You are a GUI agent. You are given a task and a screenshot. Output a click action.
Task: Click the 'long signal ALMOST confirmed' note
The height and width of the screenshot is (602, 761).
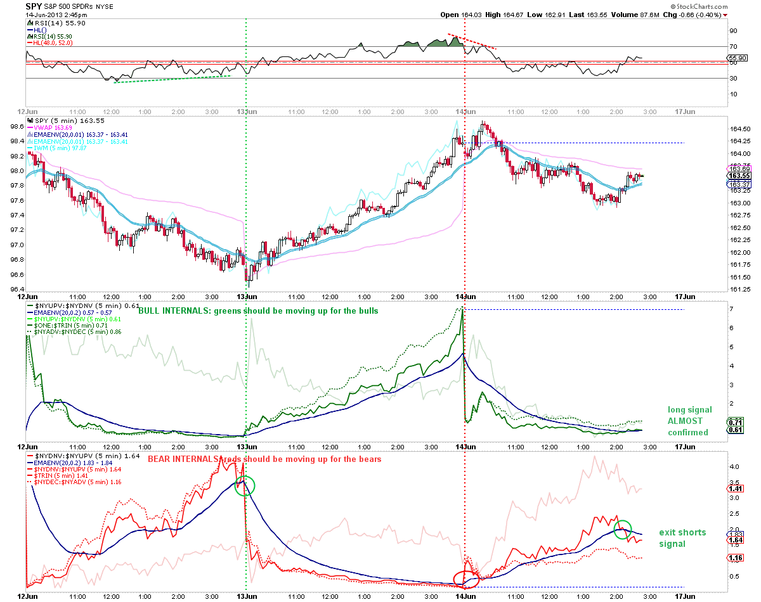[689, 421]
